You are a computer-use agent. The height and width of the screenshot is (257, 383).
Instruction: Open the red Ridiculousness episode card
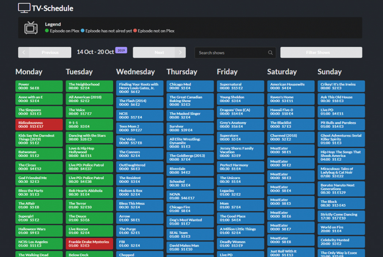click(39, 124)
